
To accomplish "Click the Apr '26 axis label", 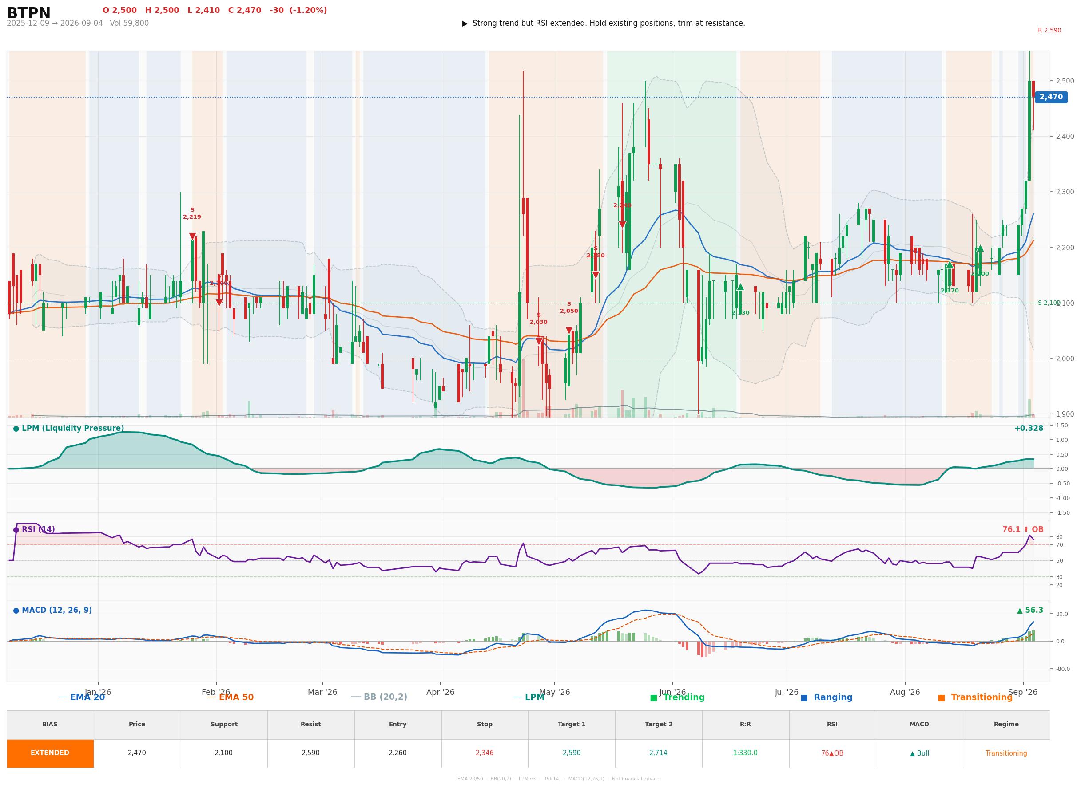I will coord(440,692).
